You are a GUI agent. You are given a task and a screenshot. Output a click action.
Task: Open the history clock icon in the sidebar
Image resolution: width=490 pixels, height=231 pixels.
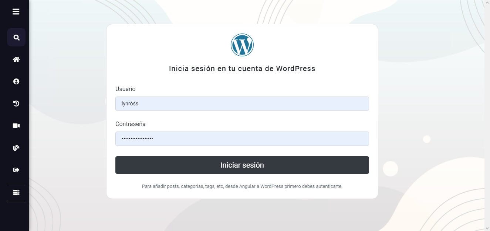coord(16,104)
